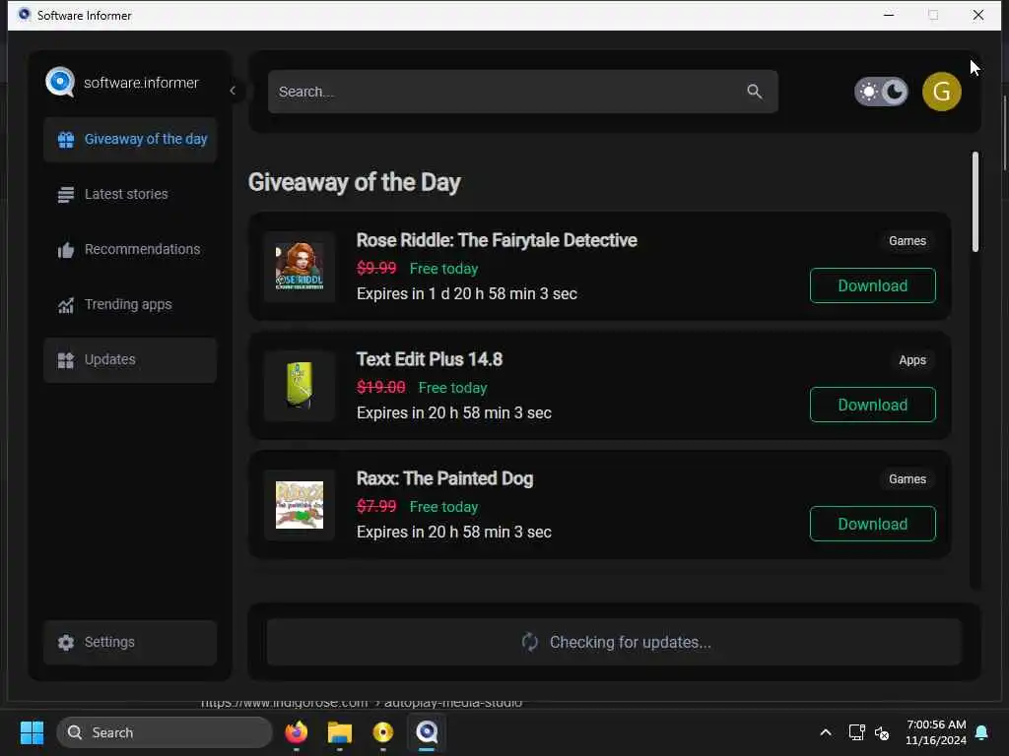This screenshot has width=1009, height=756.
Task: Click the $9.99 strikethrough price
Action: point(376,268)
